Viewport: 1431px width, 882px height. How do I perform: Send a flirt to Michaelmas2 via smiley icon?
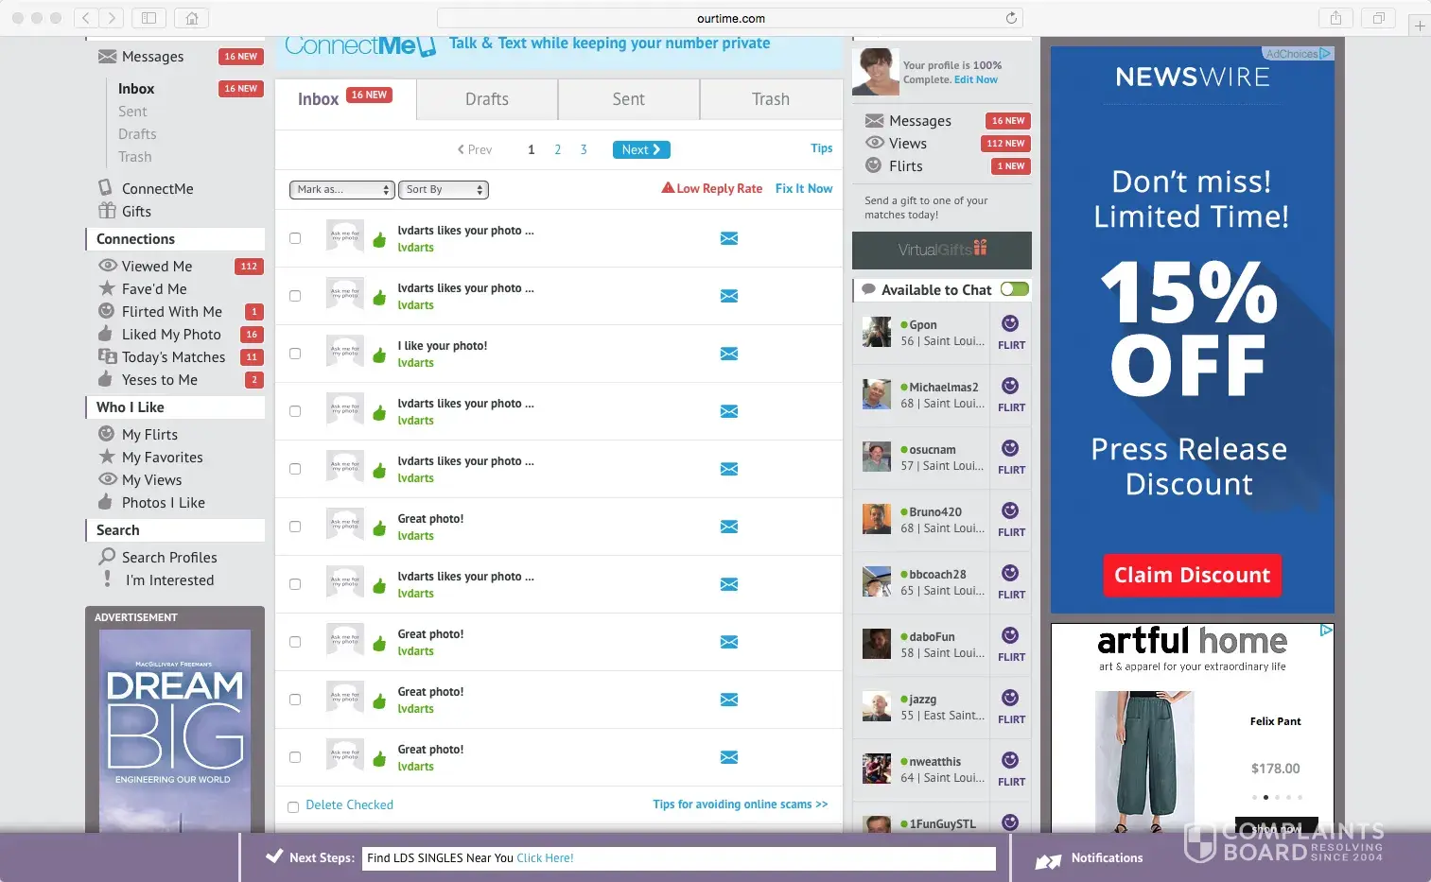(1010, 386)
